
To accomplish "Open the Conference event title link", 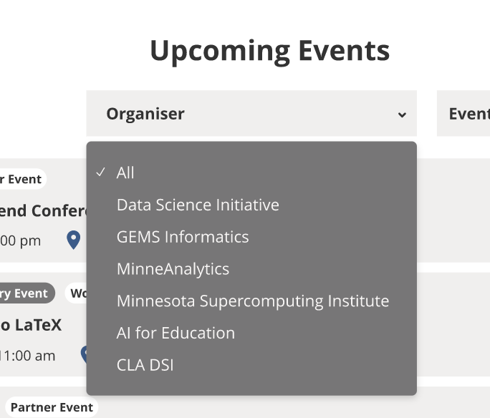I will coord(43,210).
